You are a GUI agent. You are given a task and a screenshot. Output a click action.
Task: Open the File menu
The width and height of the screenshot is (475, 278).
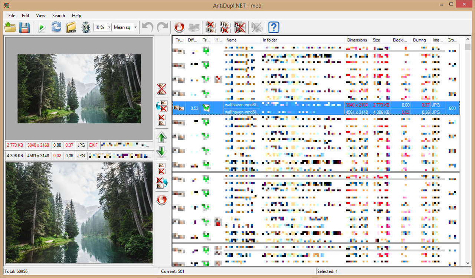12,16
